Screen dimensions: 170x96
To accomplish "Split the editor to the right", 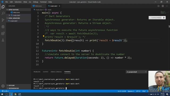I will click(x=163, y=6).
